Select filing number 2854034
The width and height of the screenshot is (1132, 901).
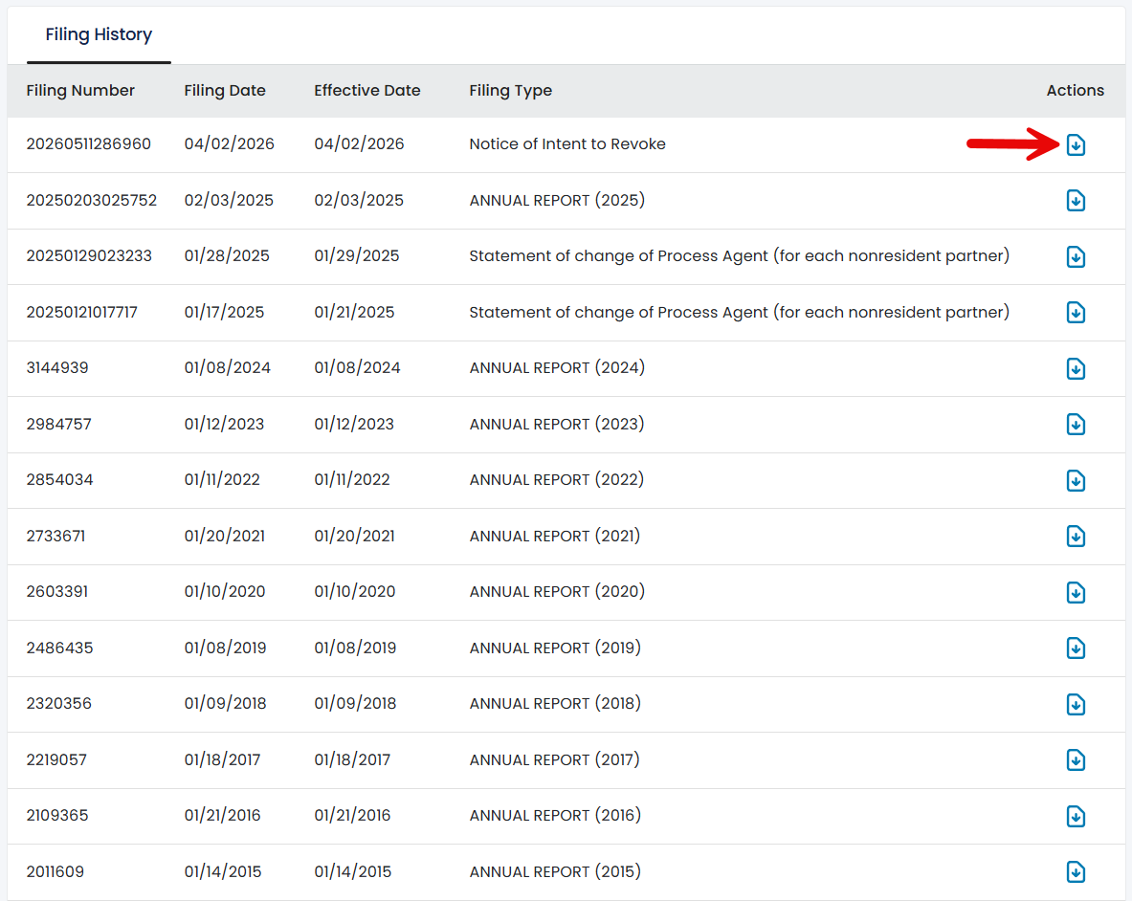pyautogui.click(x=60, y=479)
